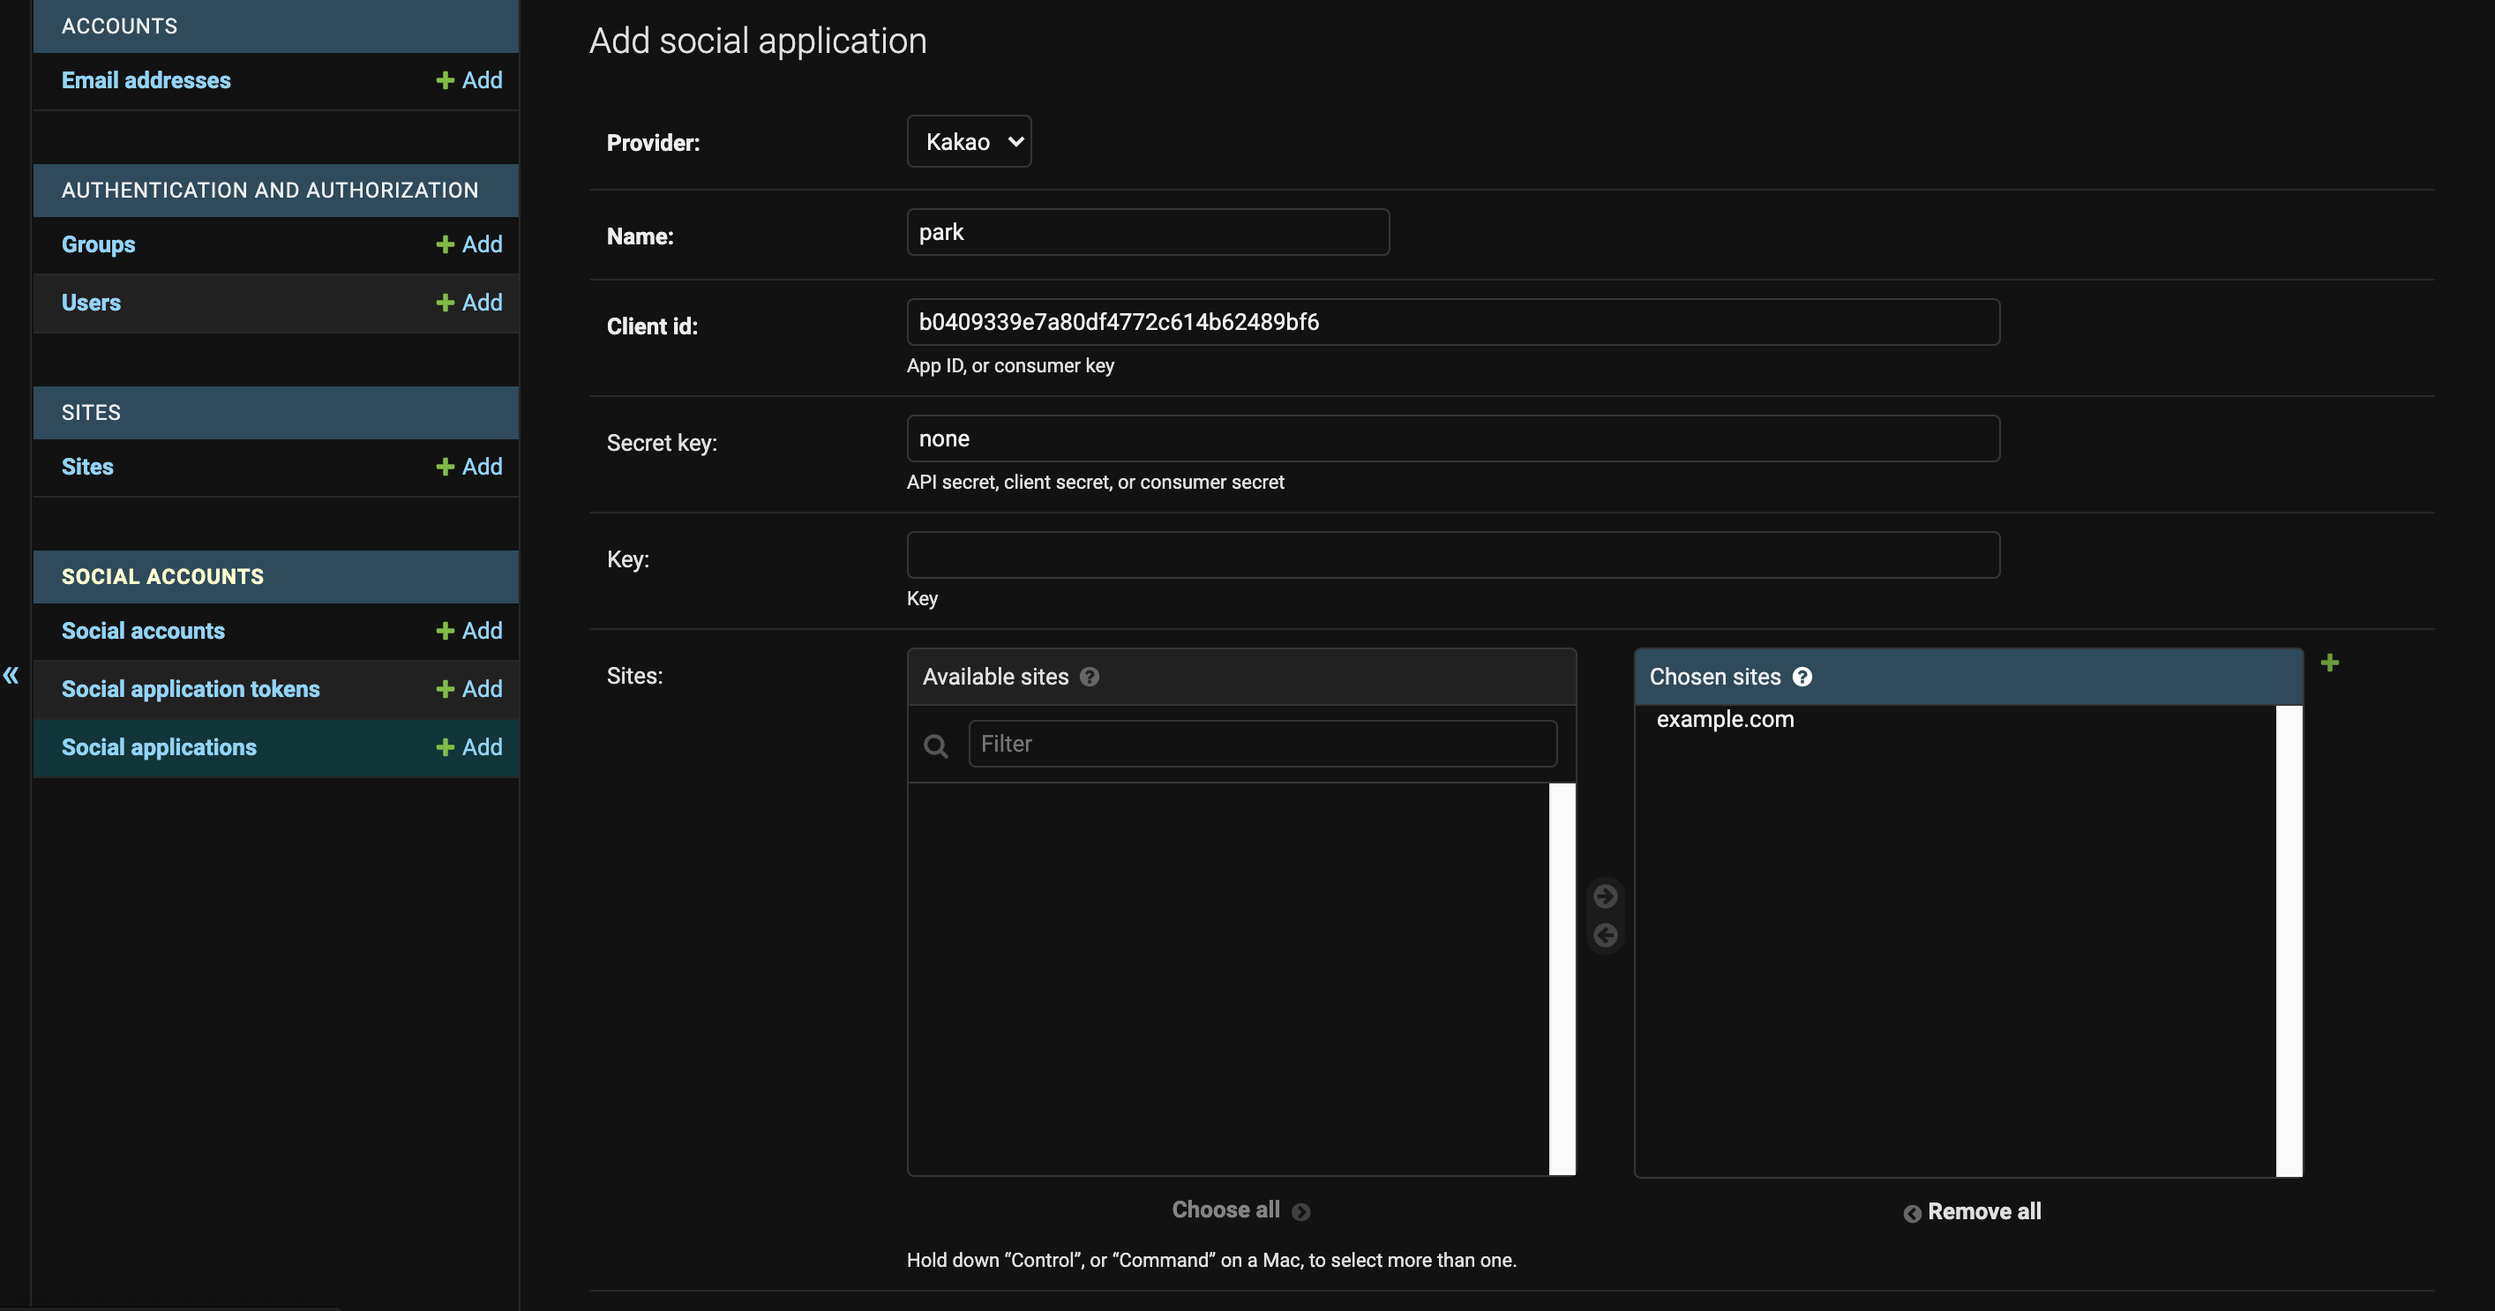The height and width of the screenshot is (1311, 2495).
Task: Click the green plus to add another site
Action: click(x=2329, y=663)
